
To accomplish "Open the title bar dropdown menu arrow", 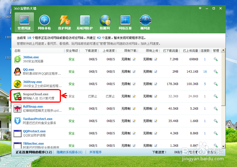I will [200, 8].
